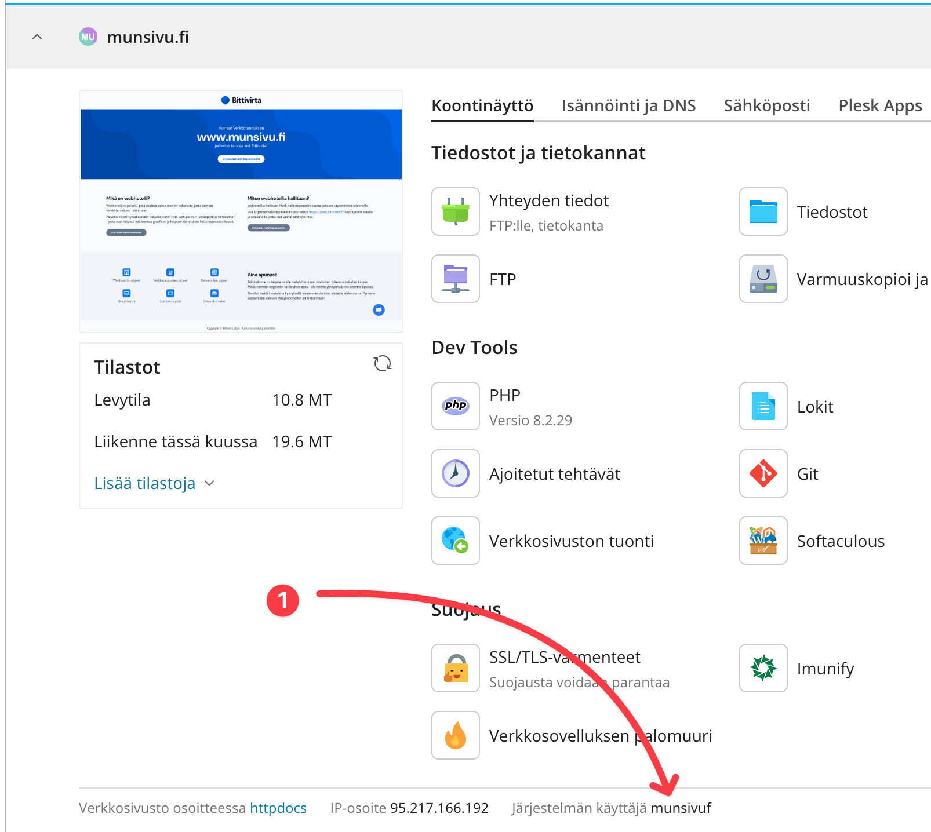
Task: Select the Plesk Apps tab
Action: 879,105
